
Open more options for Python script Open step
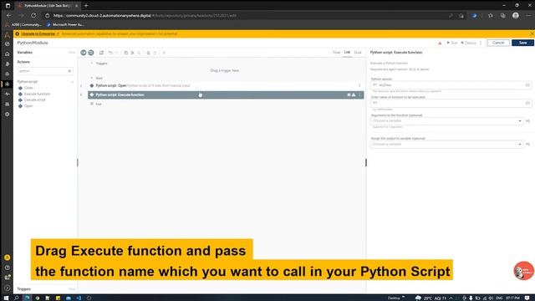pyautogui.click(x=359, y=85)
